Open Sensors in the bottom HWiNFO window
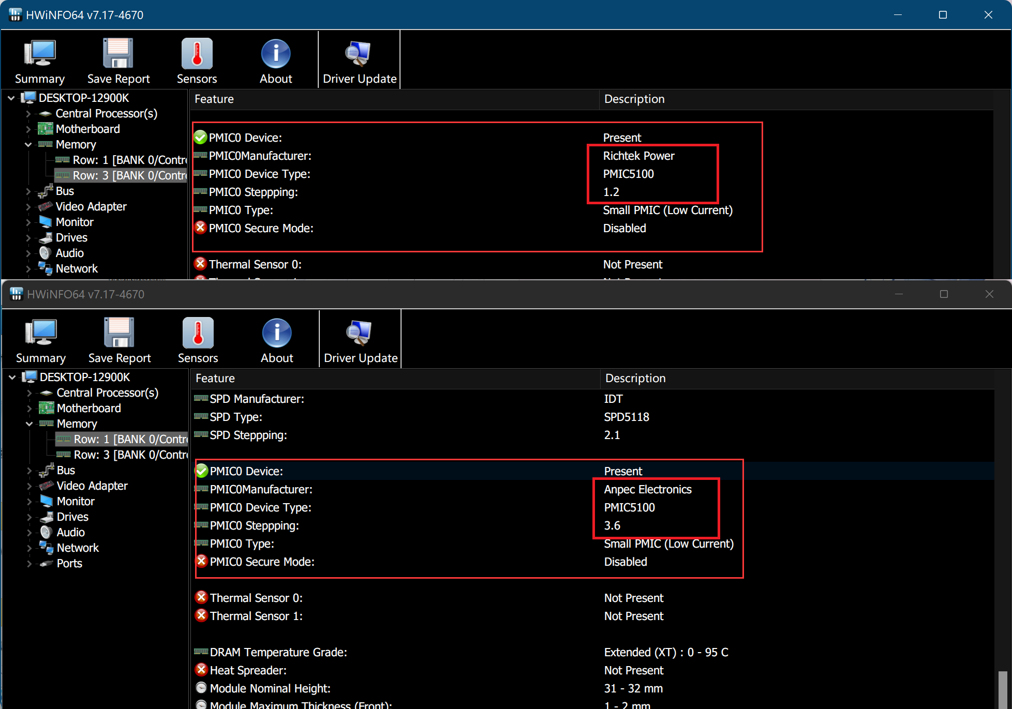 [198, 340]
